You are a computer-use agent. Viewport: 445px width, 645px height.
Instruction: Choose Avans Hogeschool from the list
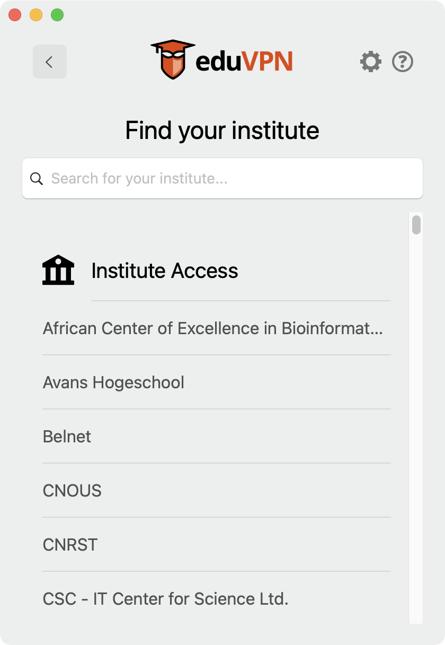pyautogui.click(x=114, y=382)
